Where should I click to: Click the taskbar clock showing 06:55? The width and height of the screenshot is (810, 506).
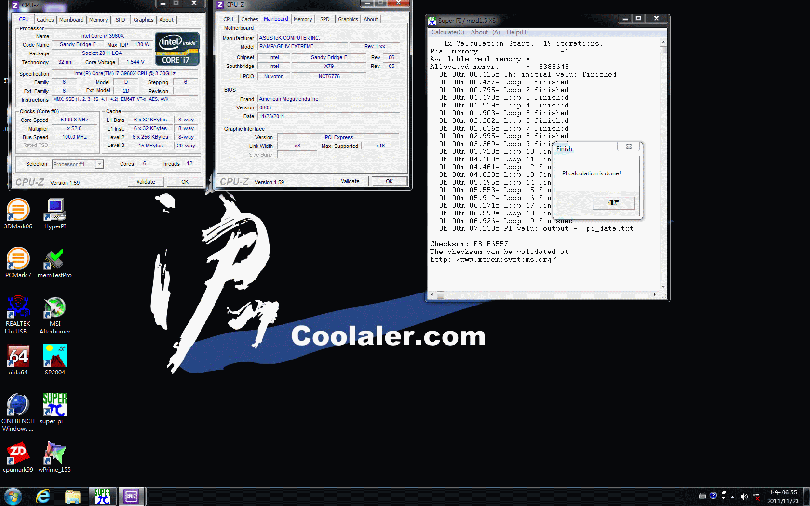[x=783, y=497]
